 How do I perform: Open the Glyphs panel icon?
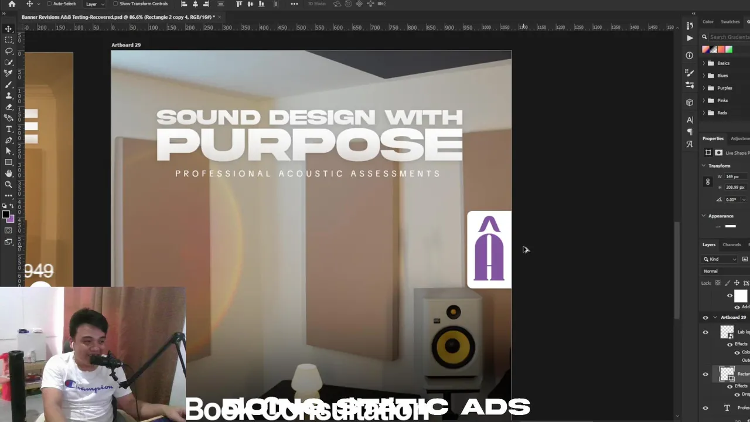pyautogui.click(x=690, y=144)
